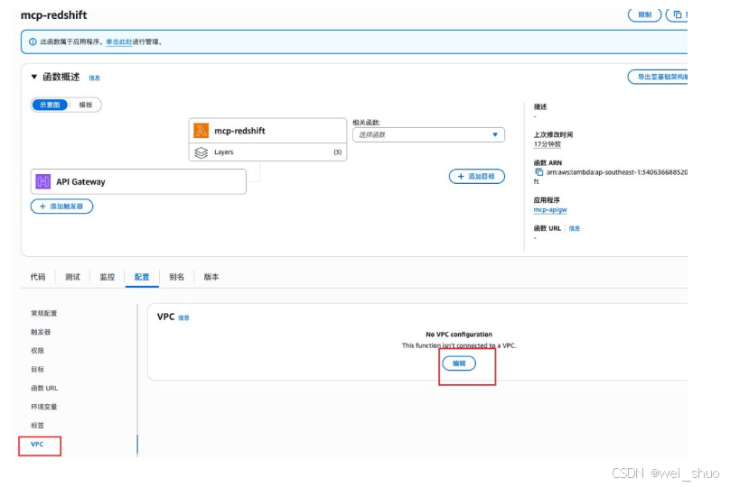
Task: Click the Layers stack icon
Action: point(201,152)
